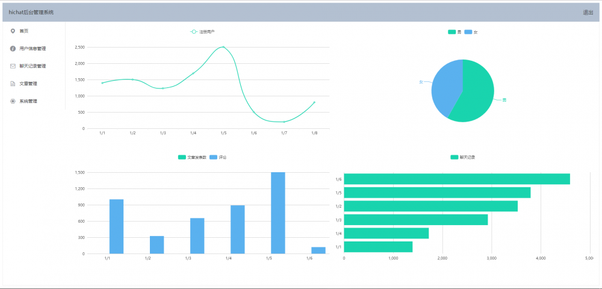Screen dimensions: 602x289
Task: Toggle the 男 pie legend entry
Action: 455,33
